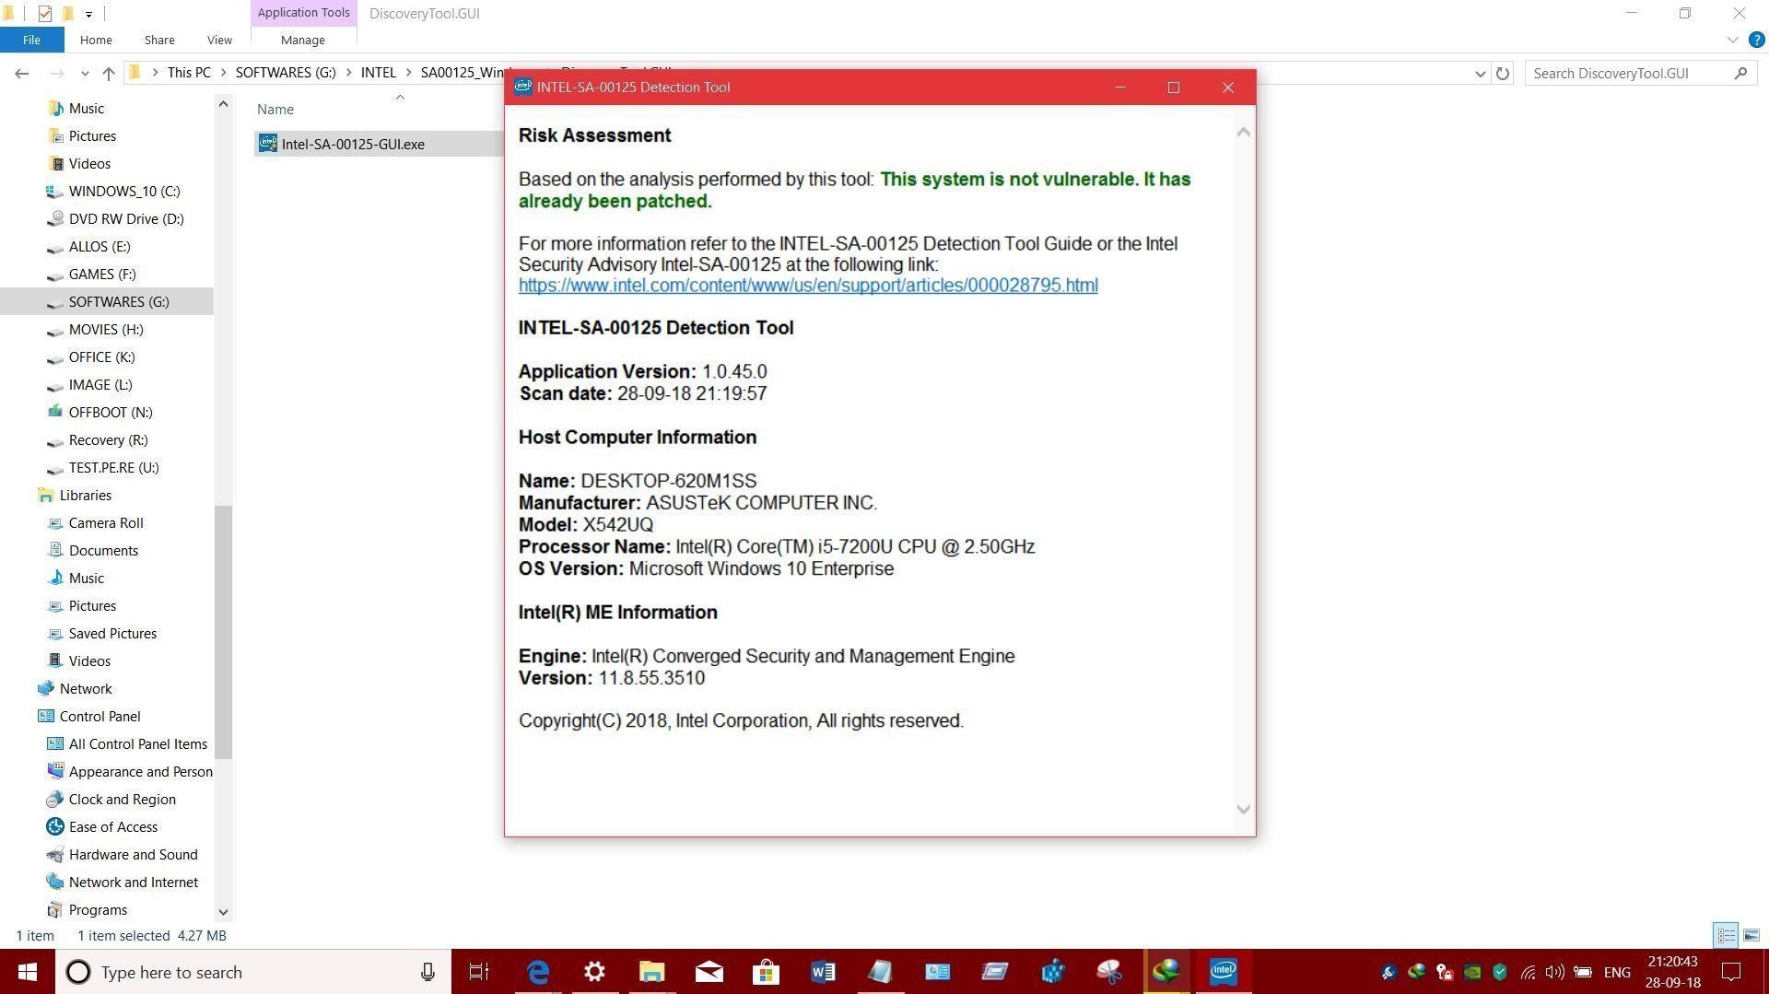Launch Microsoft Edge from taskbar
The image size is (1769, 994).
(538, 972)
